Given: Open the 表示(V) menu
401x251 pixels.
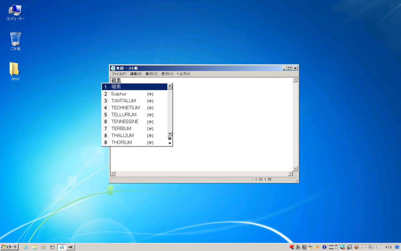Looking at the screenshot, I should click(167, 74).
